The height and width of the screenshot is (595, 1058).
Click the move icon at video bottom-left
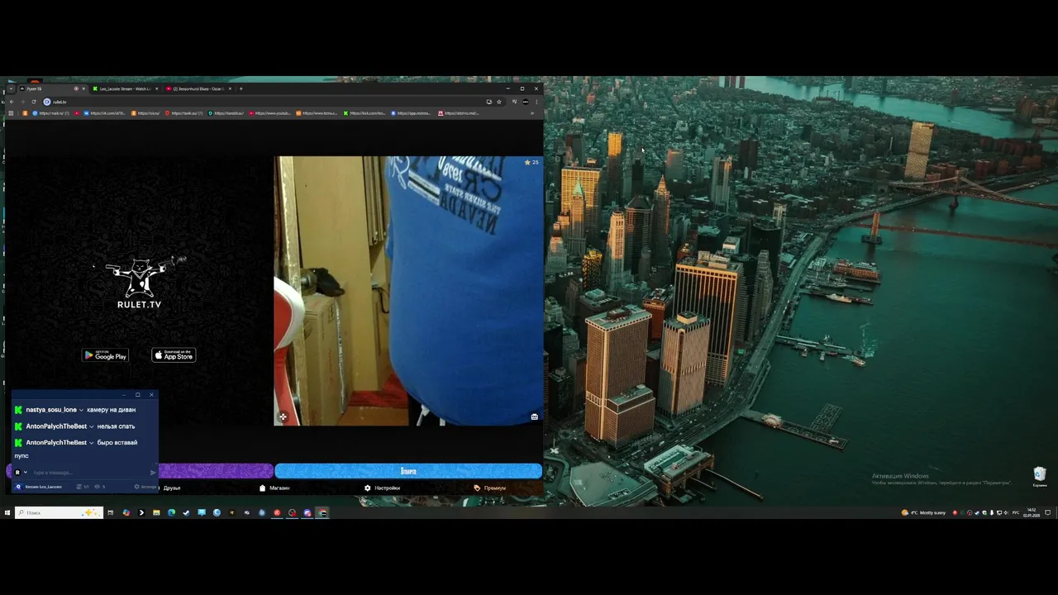click(x=283, y=416)
